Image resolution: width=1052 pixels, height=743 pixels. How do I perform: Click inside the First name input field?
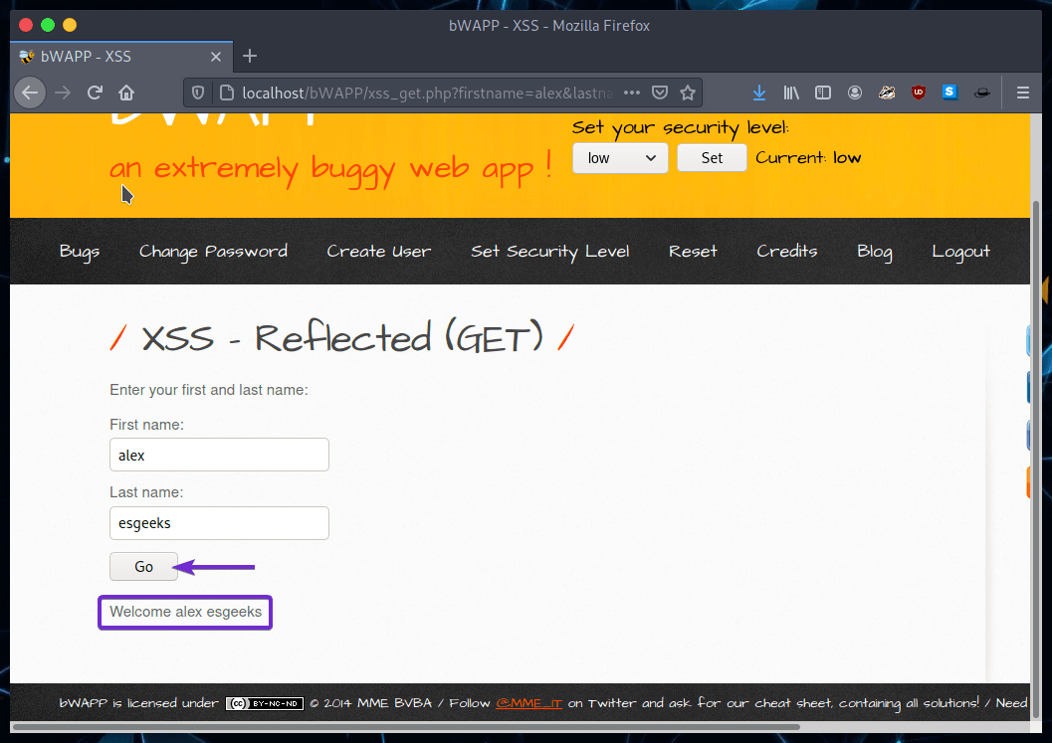pos(219,455)
